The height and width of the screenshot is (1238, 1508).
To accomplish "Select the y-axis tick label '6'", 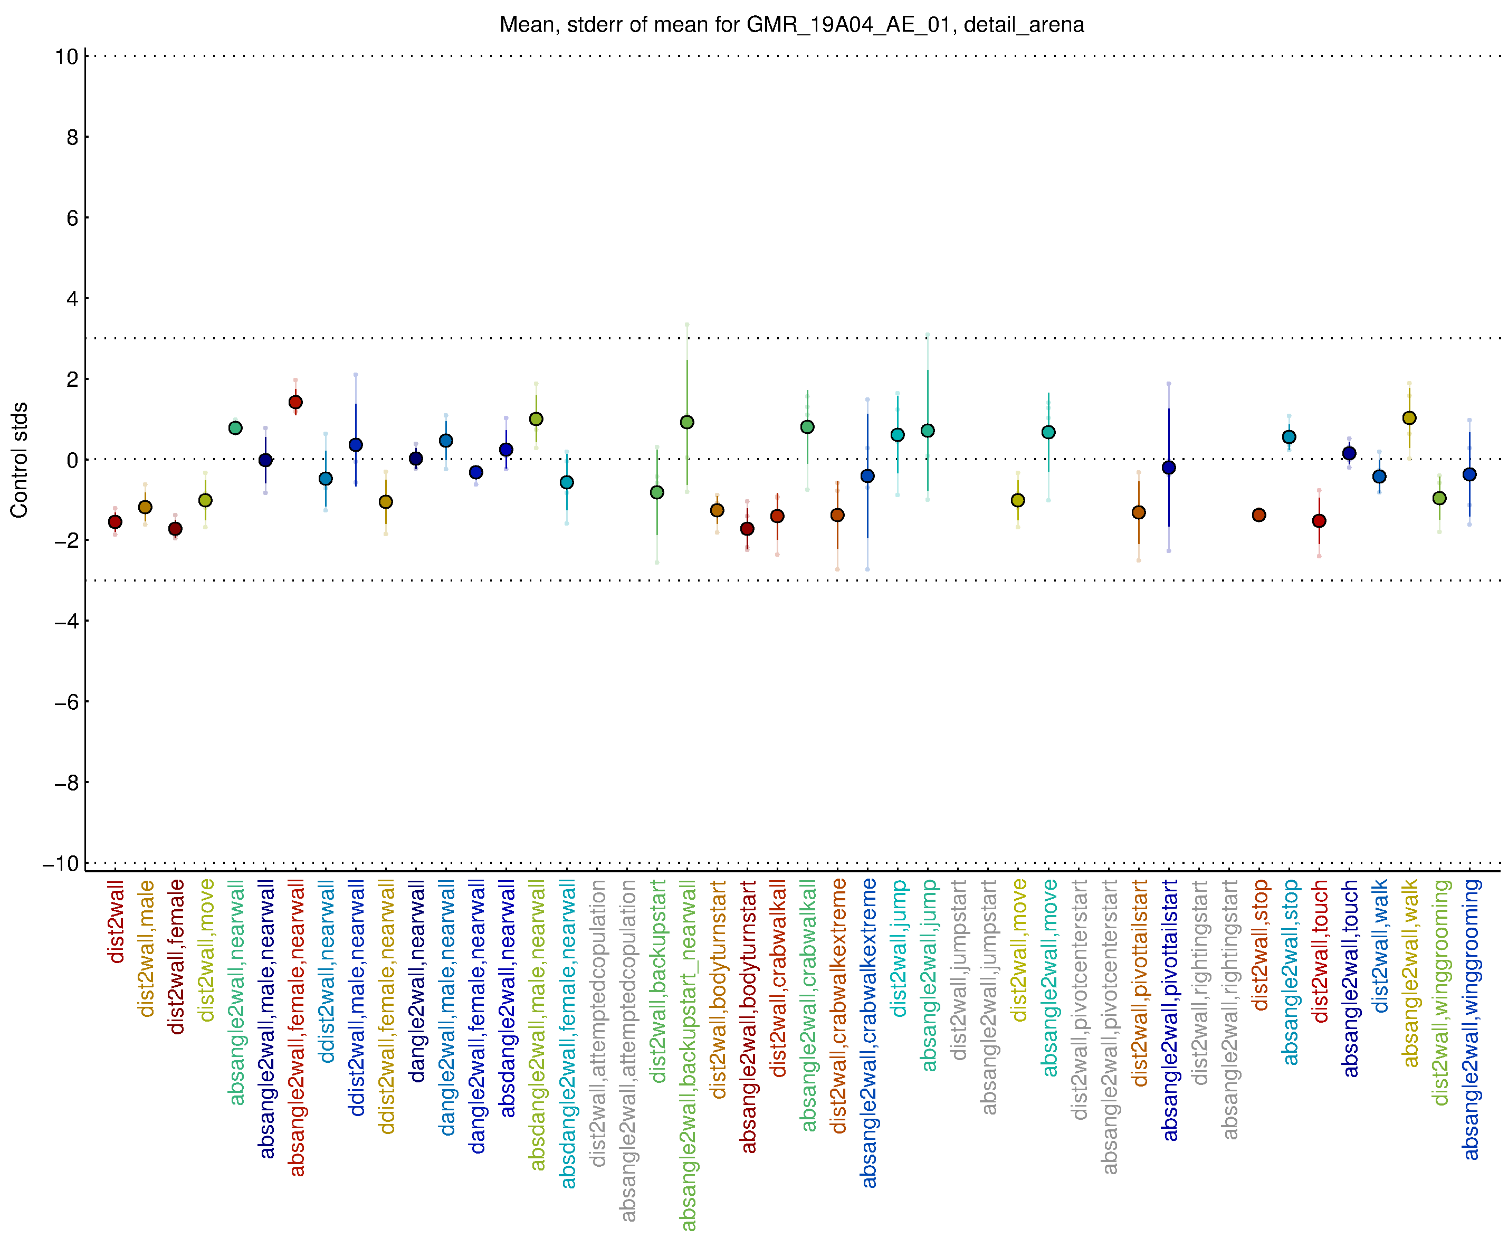I will (73, 218).
